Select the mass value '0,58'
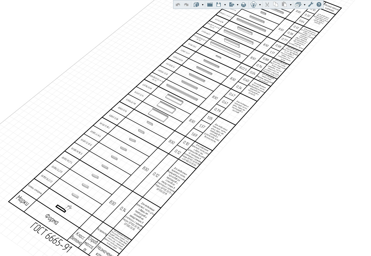 pos(278,46)
